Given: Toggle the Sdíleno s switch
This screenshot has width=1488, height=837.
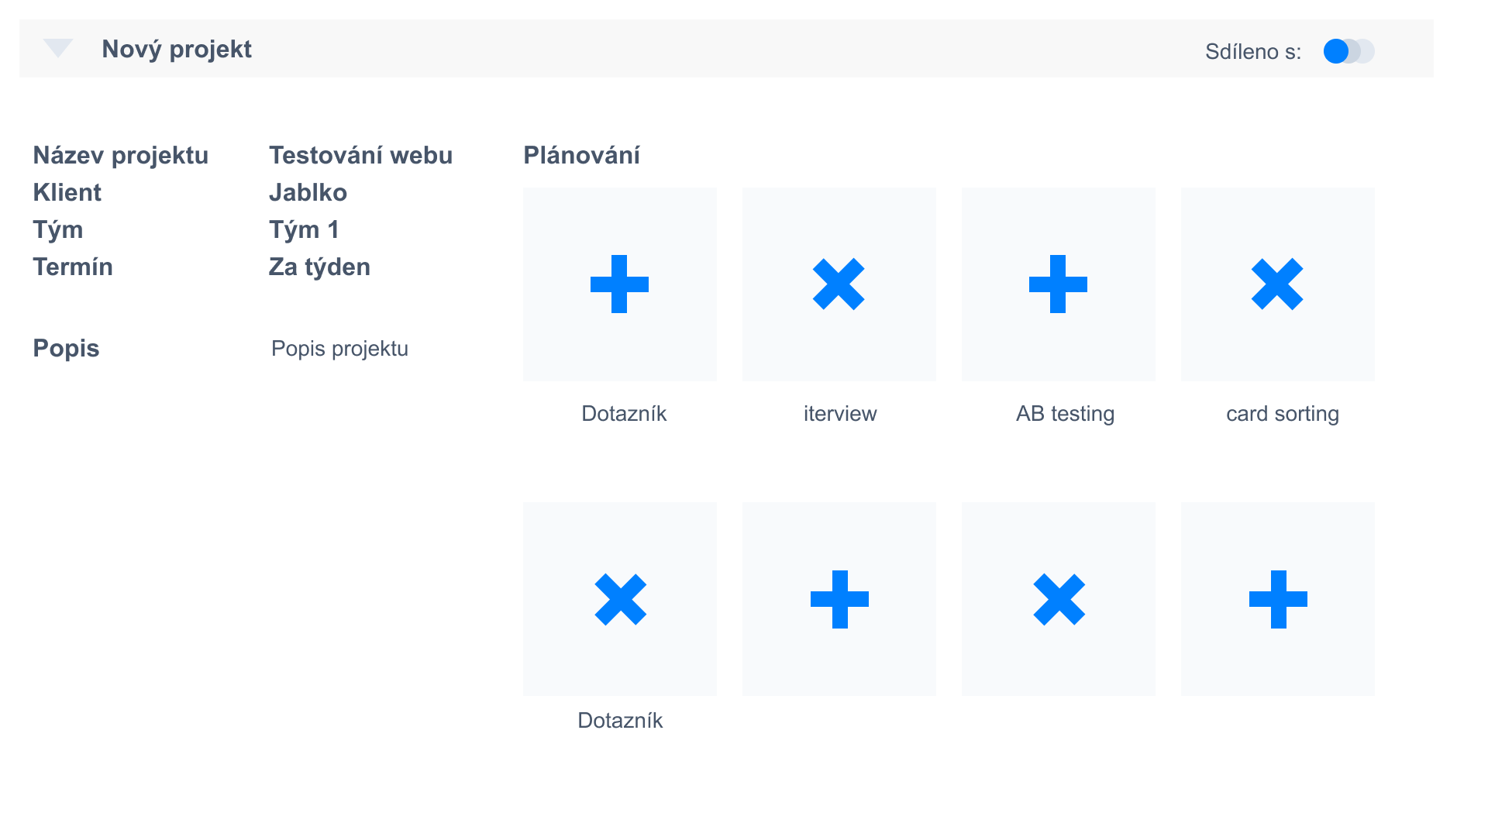Looking at the screenshot, I should pos(1348,51).
